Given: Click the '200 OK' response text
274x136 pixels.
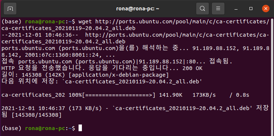Looking at the screenshot, I should pyautogui.click(x=192, y=69).
